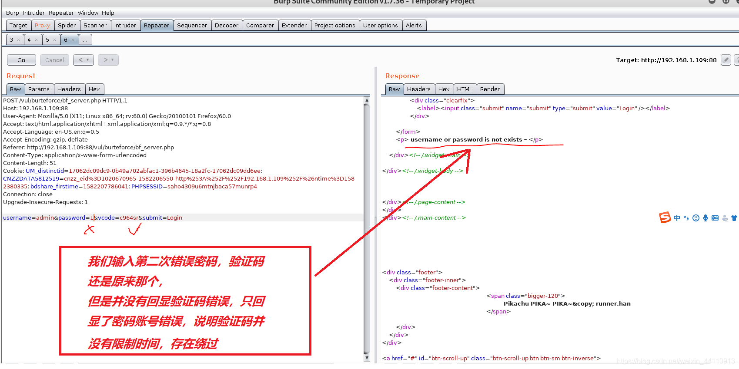Toggle Chinese/English mode in Sogou toolbar
739x369 pixels.
(x=677, y=218)
